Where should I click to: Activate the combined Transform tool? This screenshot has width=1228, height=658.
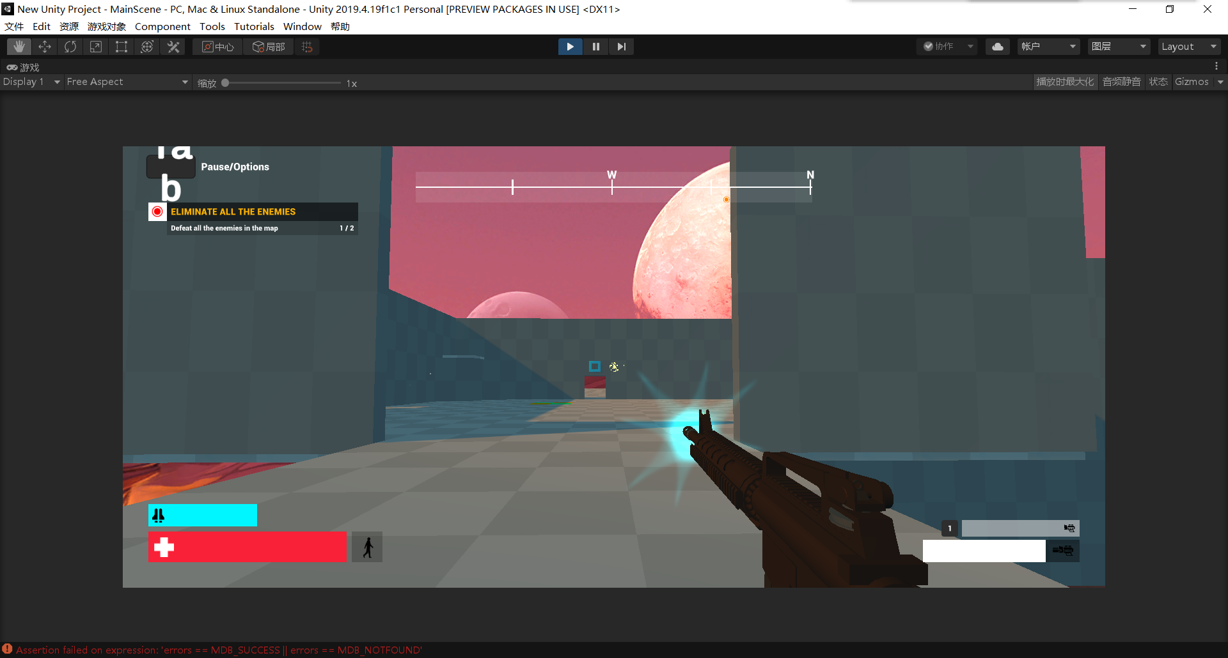click(x=146, y=46)
